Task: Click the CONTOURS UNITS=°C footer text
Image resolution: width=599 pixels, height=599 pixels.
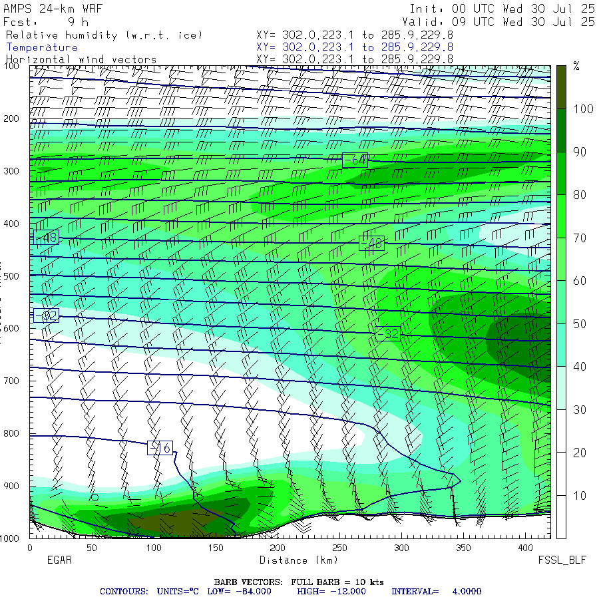Action: click(x=149, y=592)
